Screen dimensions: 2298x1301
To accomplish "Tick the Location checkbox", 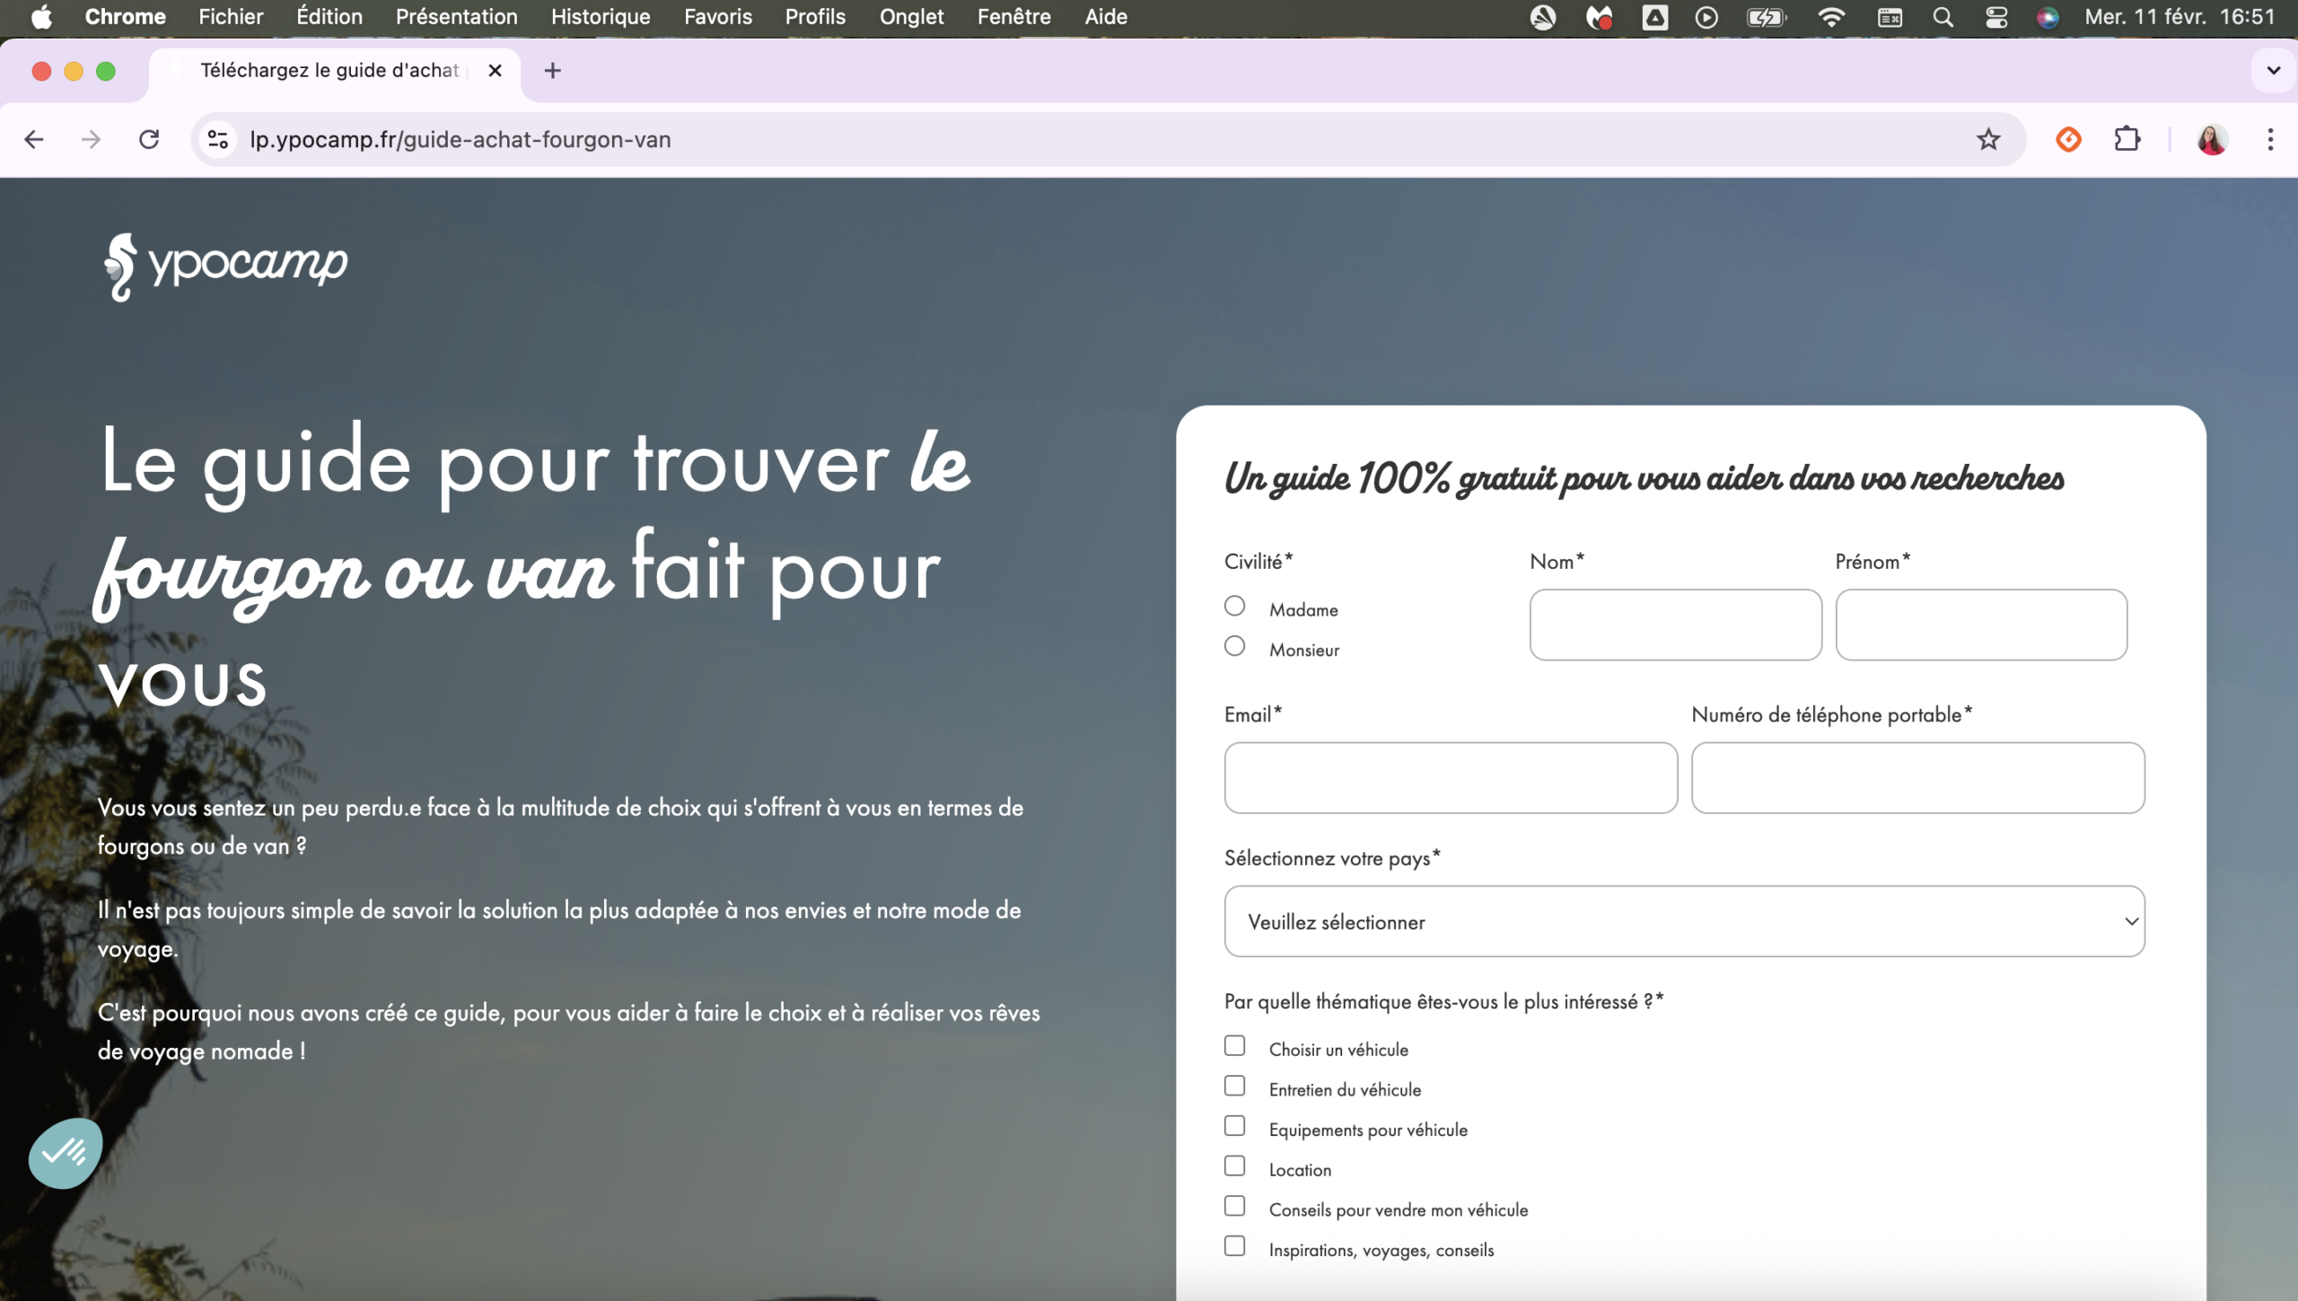I will 1235,1166.
